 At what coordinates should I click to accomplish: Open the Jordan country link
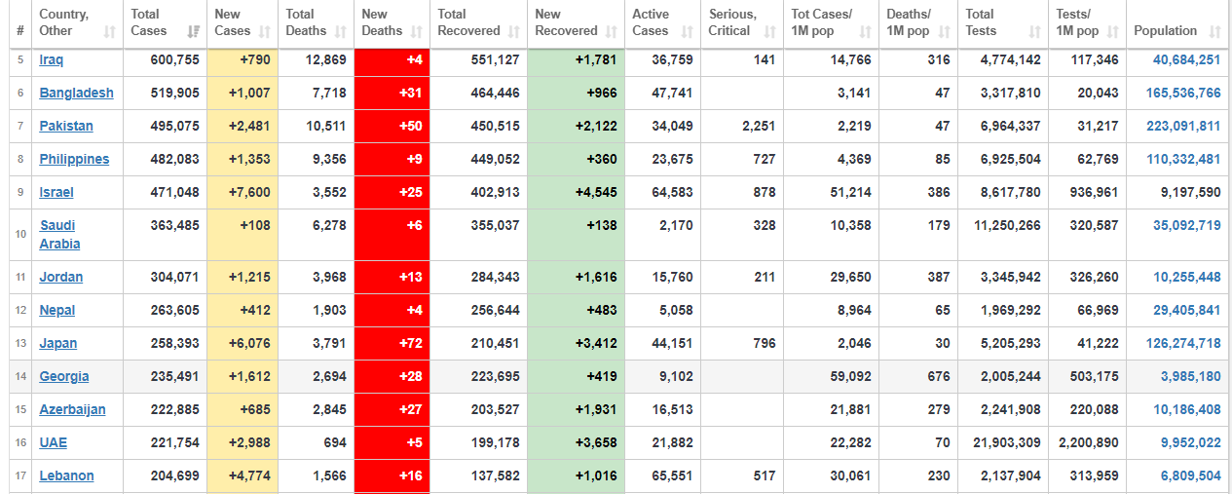(x=60, y=277)
